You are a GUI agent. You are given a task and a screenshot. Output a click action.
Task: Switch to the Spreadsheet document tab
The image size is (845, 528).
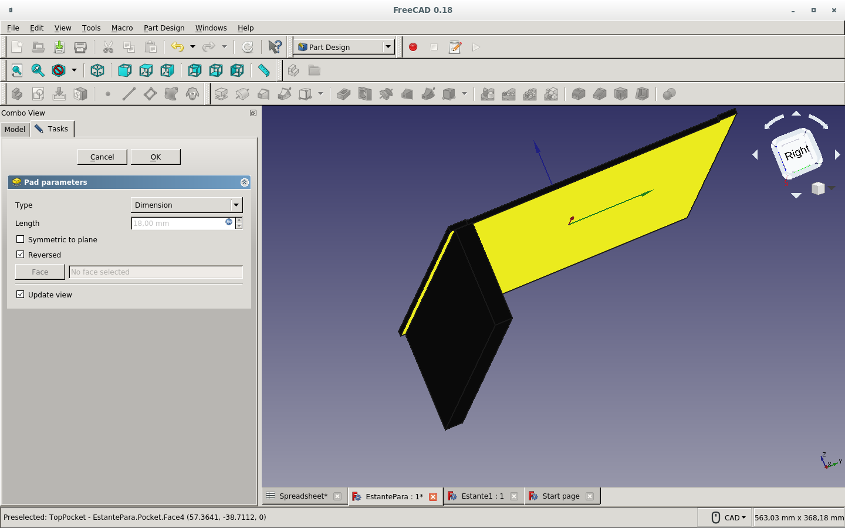coord(303,496)
